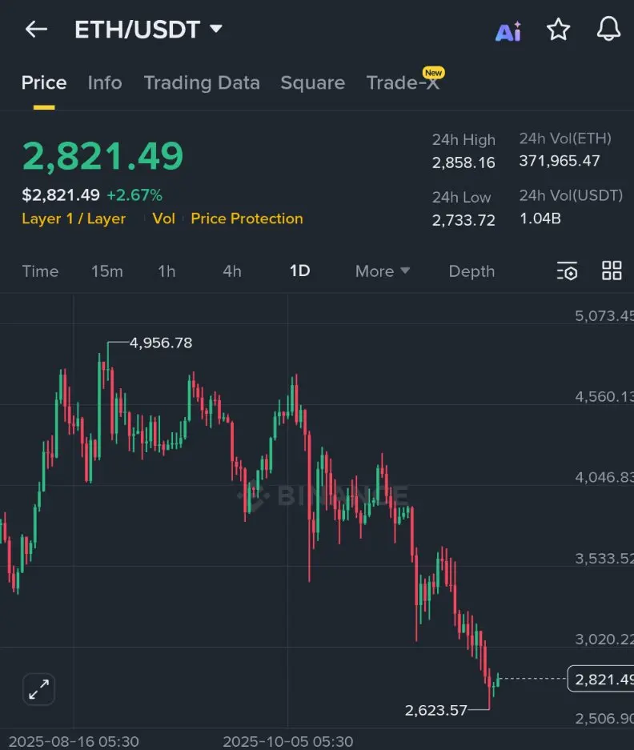Open the AI assistant icon

[508, 31]
